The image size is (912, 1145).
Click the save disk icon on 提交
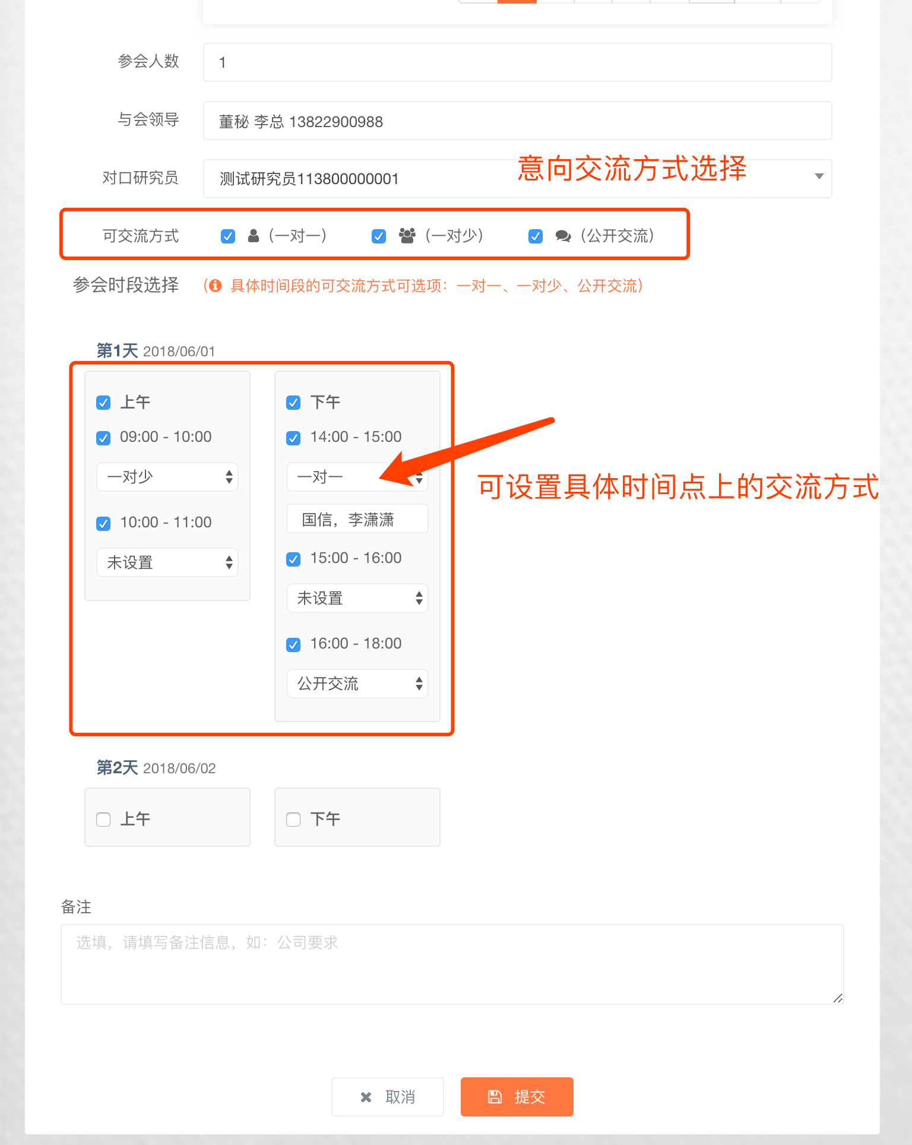tap(495, 1096)
